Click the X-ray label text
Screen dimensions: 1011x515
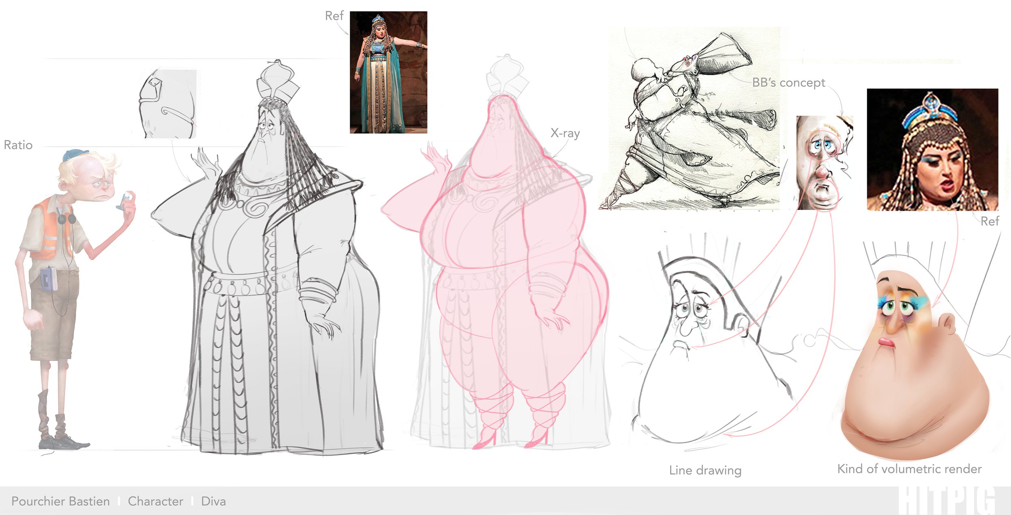tap(565, 133)
